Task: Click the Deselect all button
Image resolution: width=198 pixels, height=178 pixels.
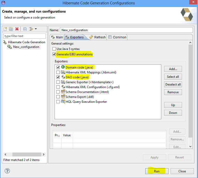Action: point(173,84)
